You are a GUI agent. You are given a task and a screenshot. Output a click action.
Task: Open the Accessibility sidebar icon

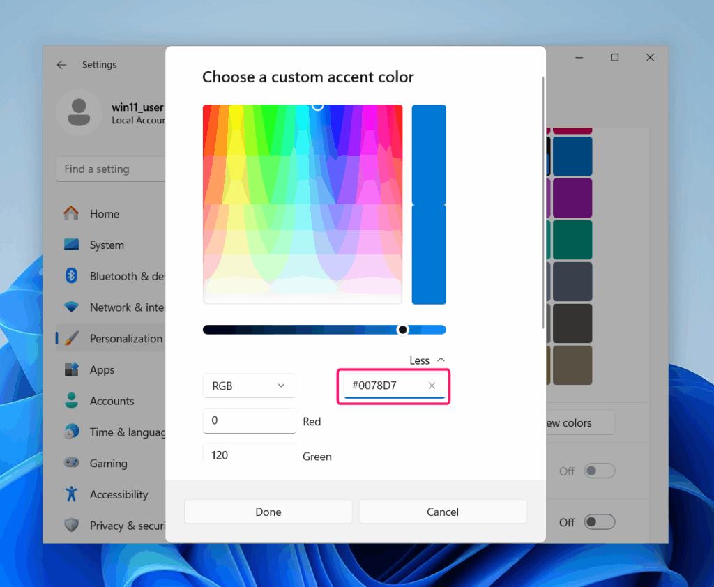(x=72, y=494)
